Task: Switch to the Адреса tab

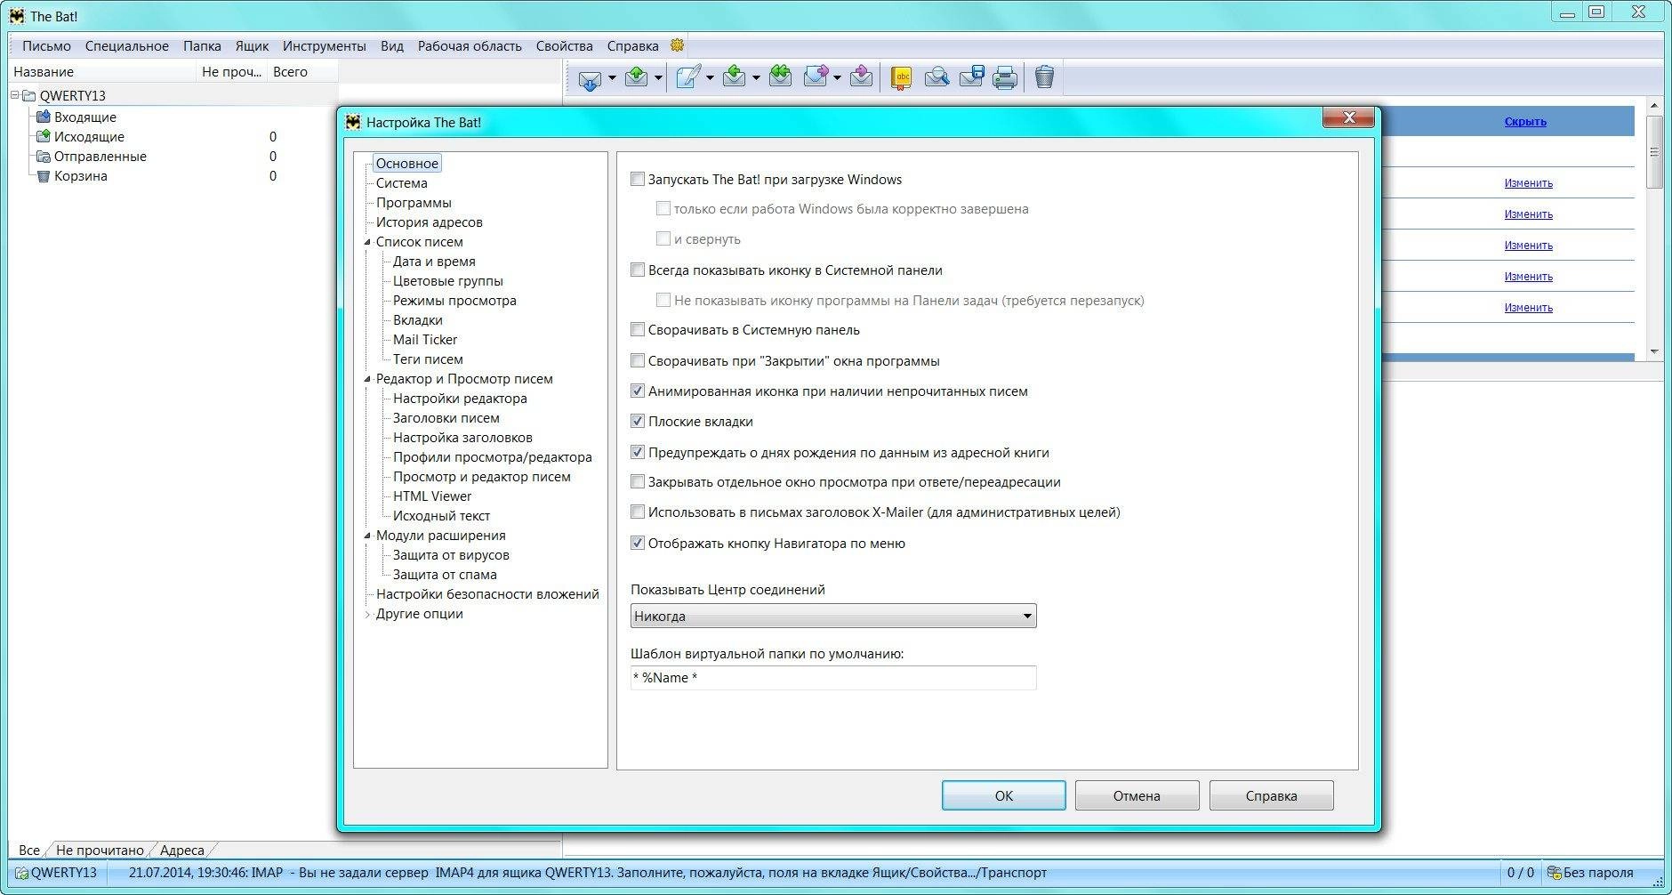Action: pyautogui.click(x=181, y=850)
